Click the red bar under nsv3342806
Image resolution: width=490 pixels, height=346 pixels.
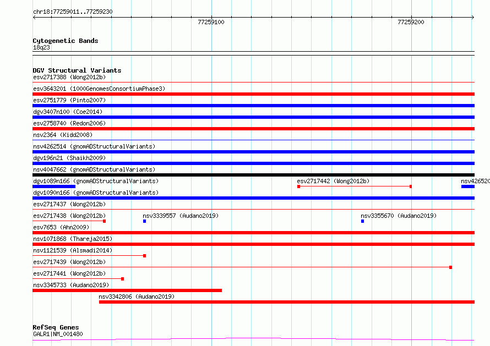[x=287, y=302]
